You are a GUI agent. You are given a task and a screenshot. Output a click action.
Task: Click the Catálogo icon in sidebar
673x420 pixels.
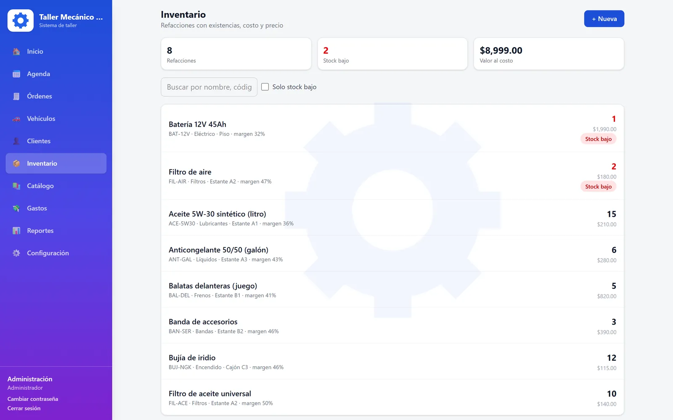pos(16,186)
